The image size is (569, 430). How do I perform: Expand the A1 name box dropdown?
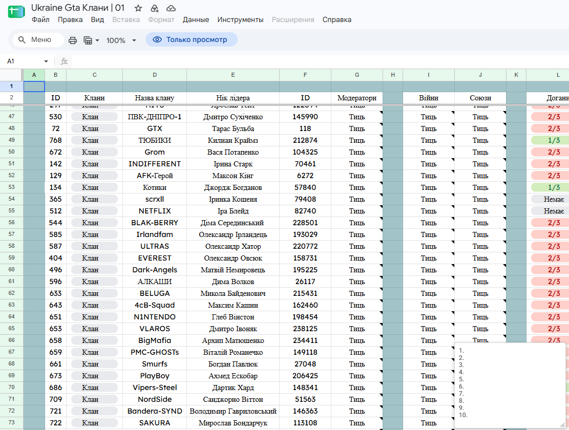click(x=46, y=61)
